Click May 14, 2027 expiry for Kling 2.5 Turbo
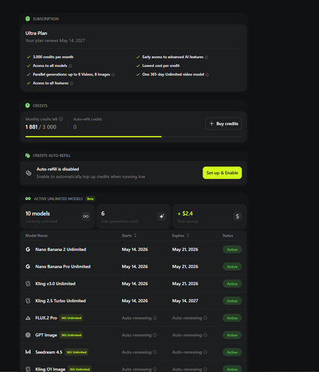This screenshot has height=372, width=319. [185, 301]
